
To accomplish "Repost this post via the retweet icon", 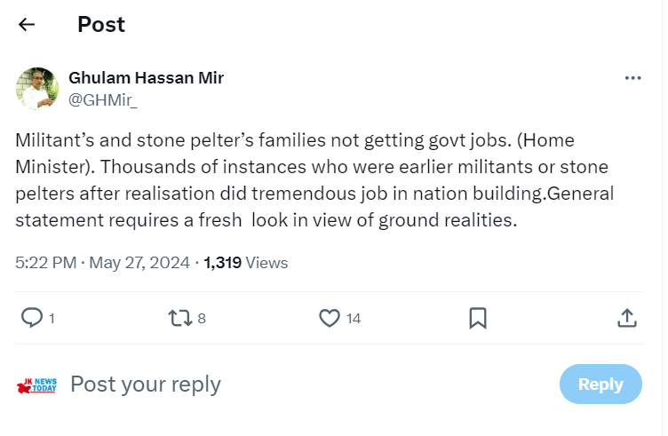I will pyautogui.click(x=180, y=317).
